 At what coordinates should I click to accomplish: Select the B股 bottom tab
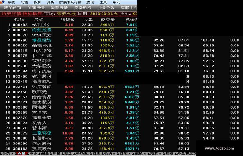coord(57,153)
